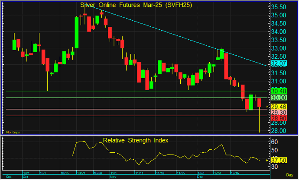Select the green 30.40 price level tag
The width and height of the screenshot is (299, 180).
tap(278, 91)
